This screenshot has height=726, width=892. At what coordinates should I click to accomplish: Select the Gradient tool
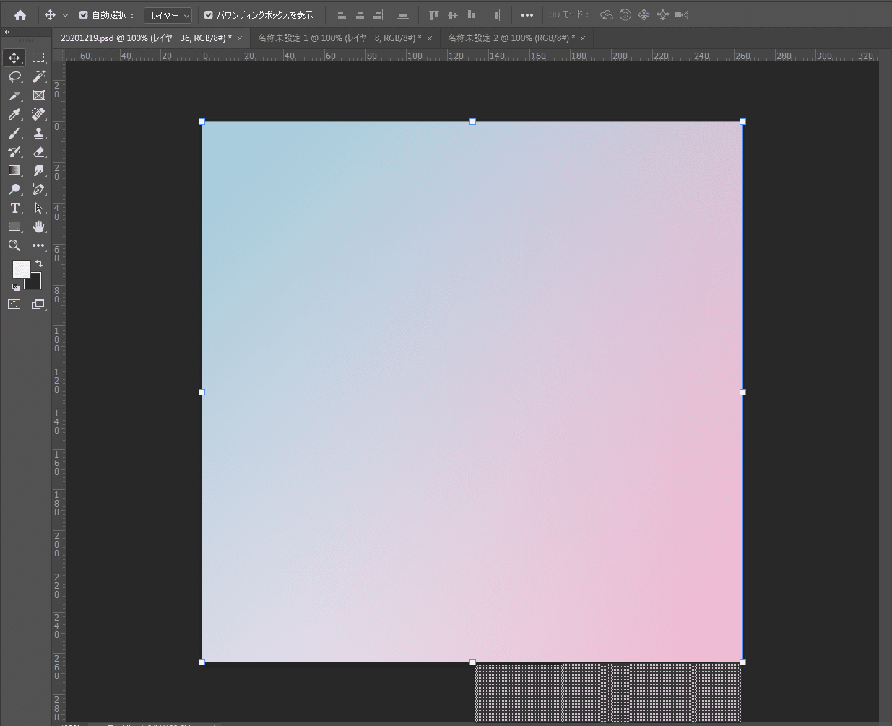click(x=14, y=170)
